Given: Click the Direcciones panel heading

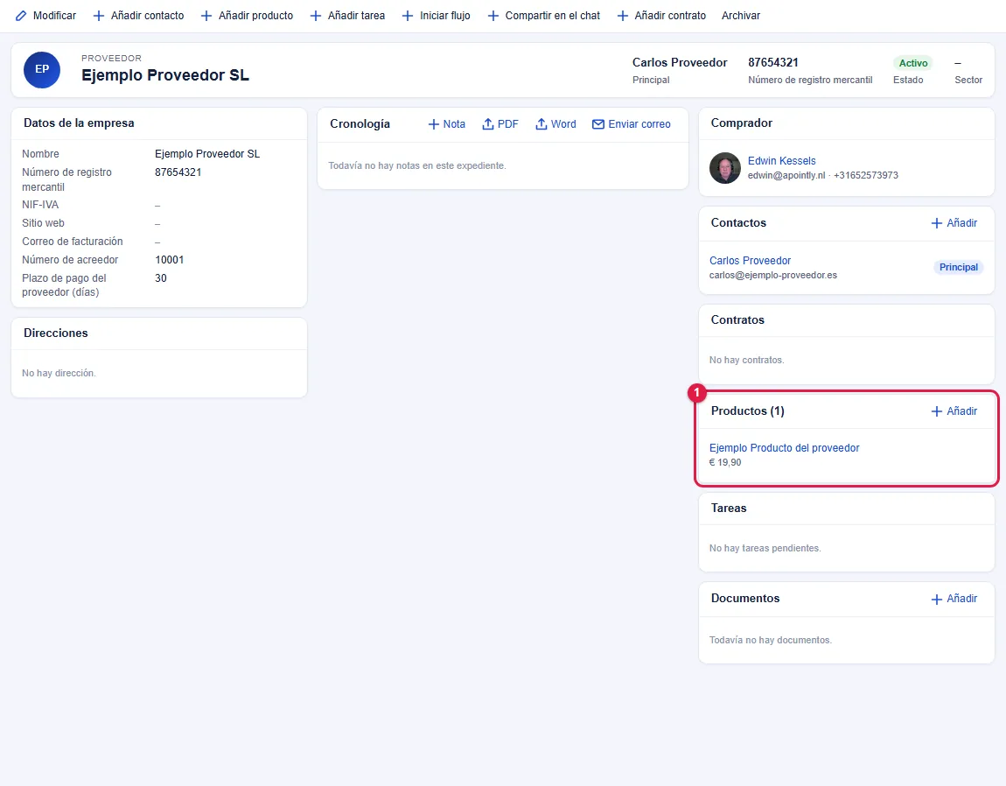Looking at the screenshot, I should click(x=56, y=333).
